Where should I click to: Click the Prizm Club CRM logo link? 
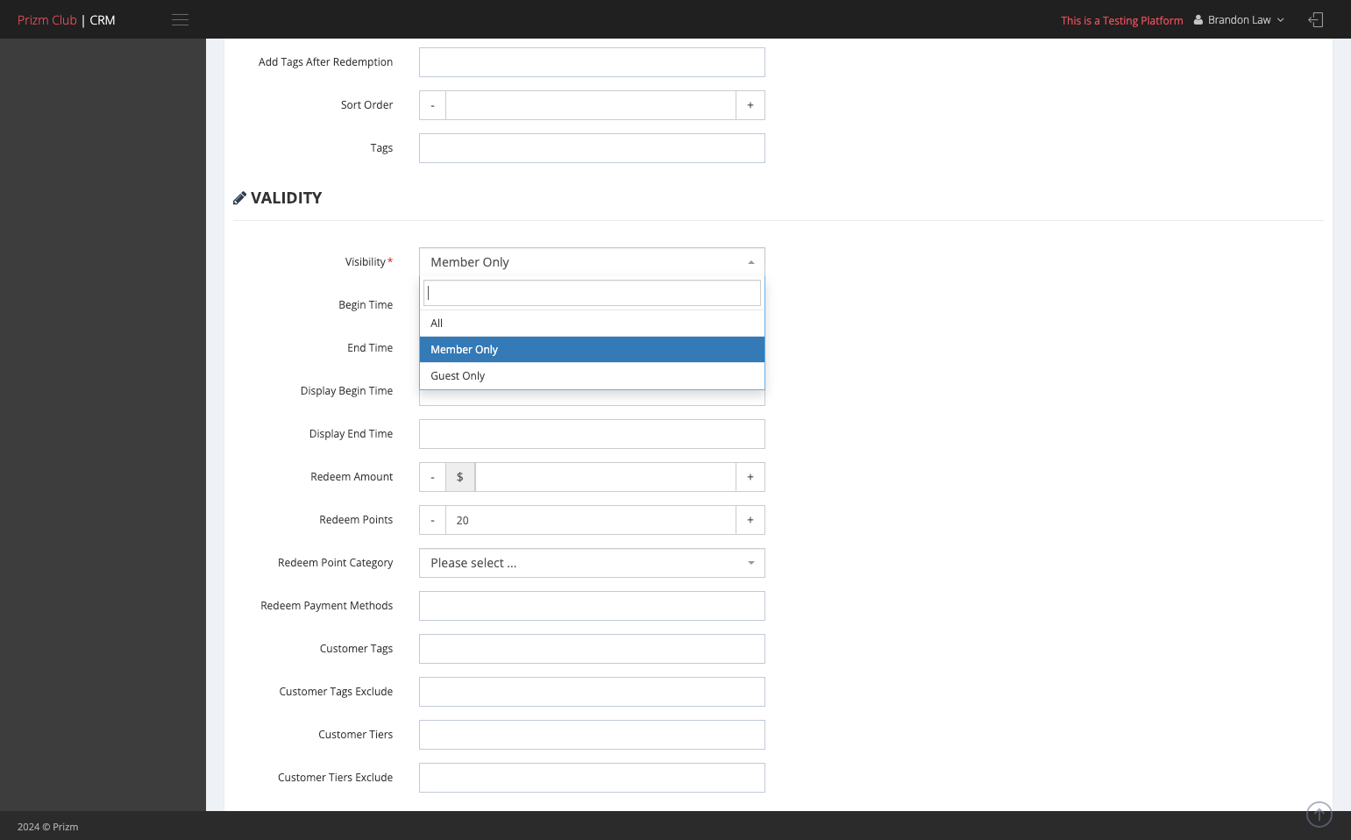(x=67, y=20)
